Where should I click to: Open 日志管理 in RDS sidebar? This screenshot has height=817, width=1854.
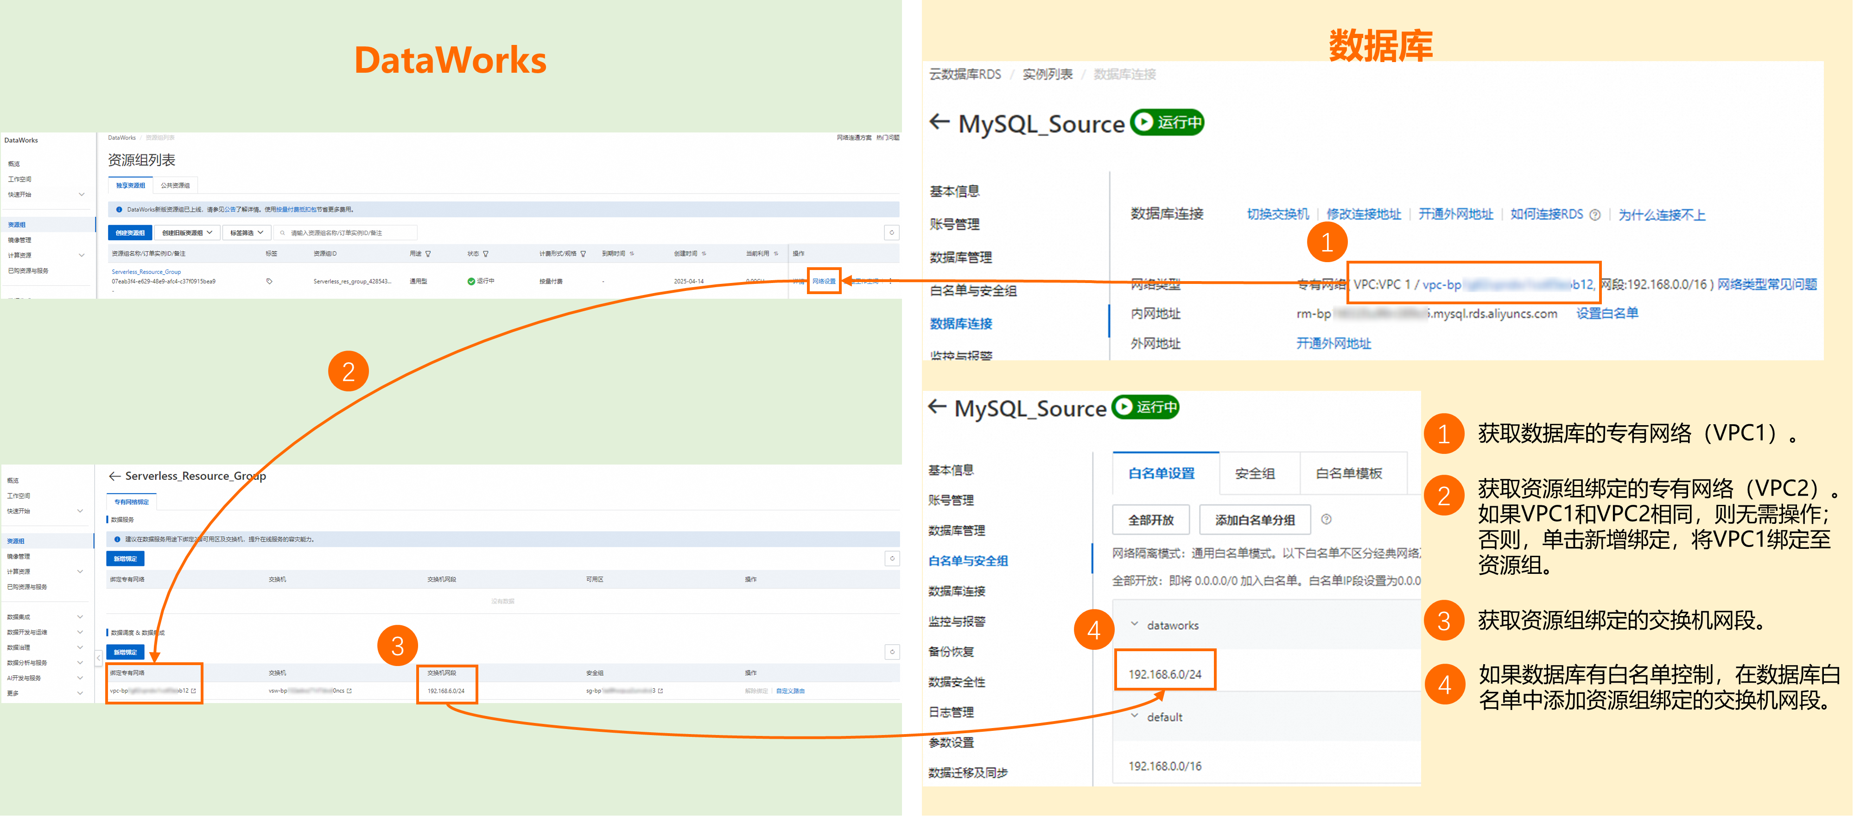tap(951, 712)
